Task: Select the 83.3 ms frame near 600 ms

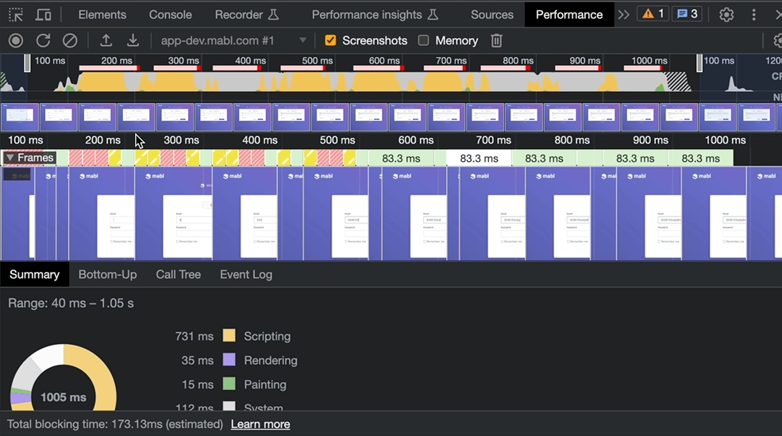Action: tap(402, 159)
